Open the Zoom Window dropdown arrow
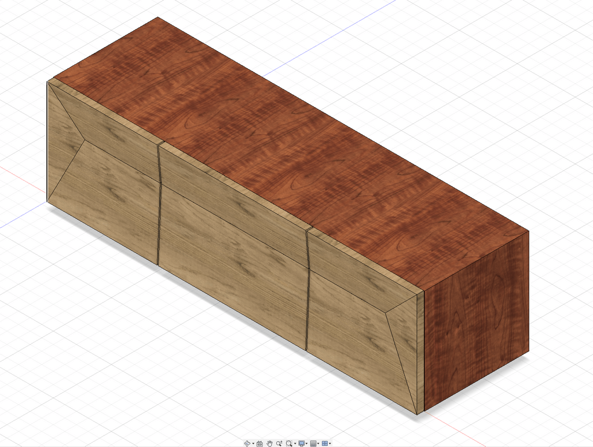593x447 pixels. [x=295, y=444]
